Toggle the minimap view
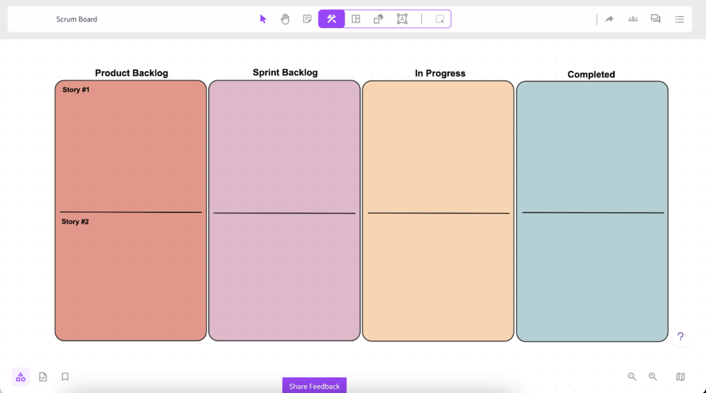Viewport: 706px width, 393px height. pos(681,377)
